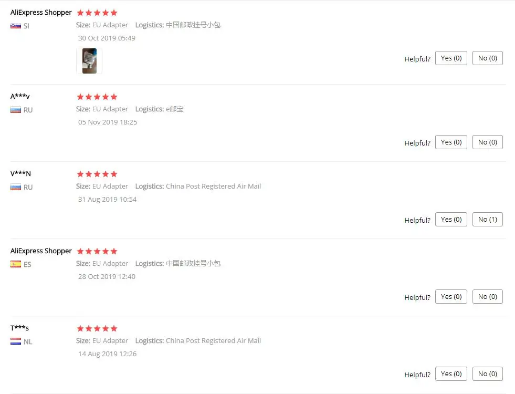Click Yes (0) on T***s's 14 Aug review
The width and height of the screenshot is (515, 394).
pos(451,374)
